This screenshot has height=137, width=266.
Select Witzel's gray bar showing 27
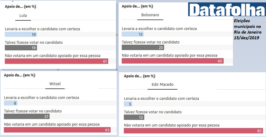point(27,116)
